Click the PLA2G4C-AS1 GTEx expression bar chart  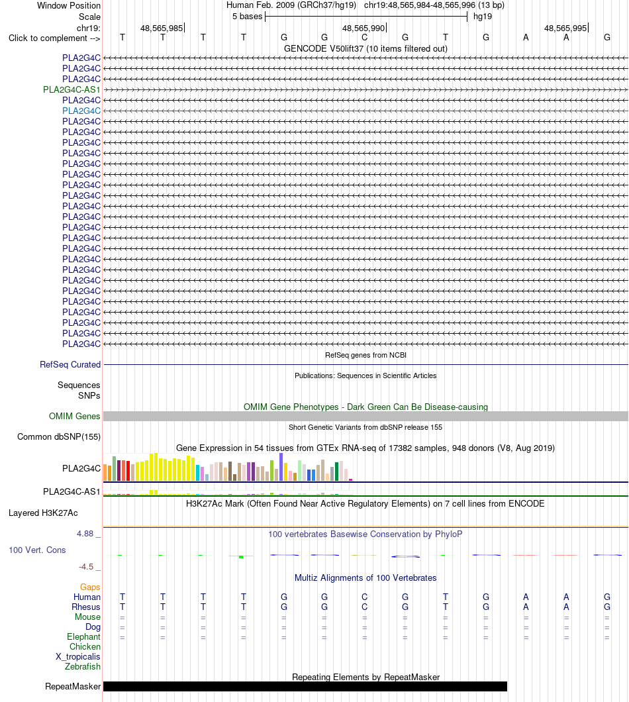(228, 492)
